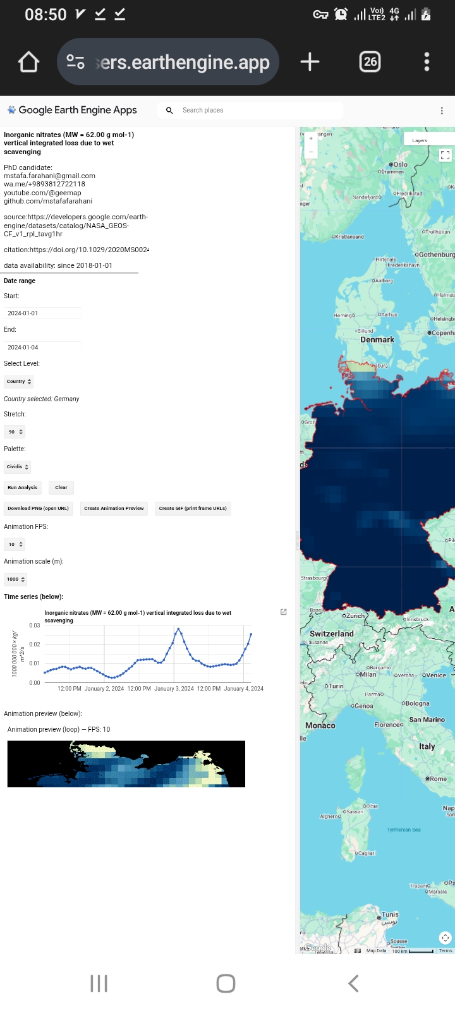Click the github.com/mstafafarahani text
The width and height of the screenshot is (455, 1011).
(48, 201)
